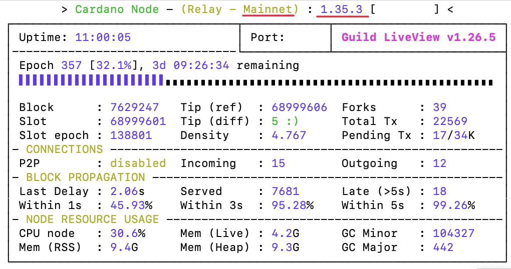Click the Mem (Live) value '4.2G'
The width and height of the screenshot is (511, 269).
coord(286,233)
